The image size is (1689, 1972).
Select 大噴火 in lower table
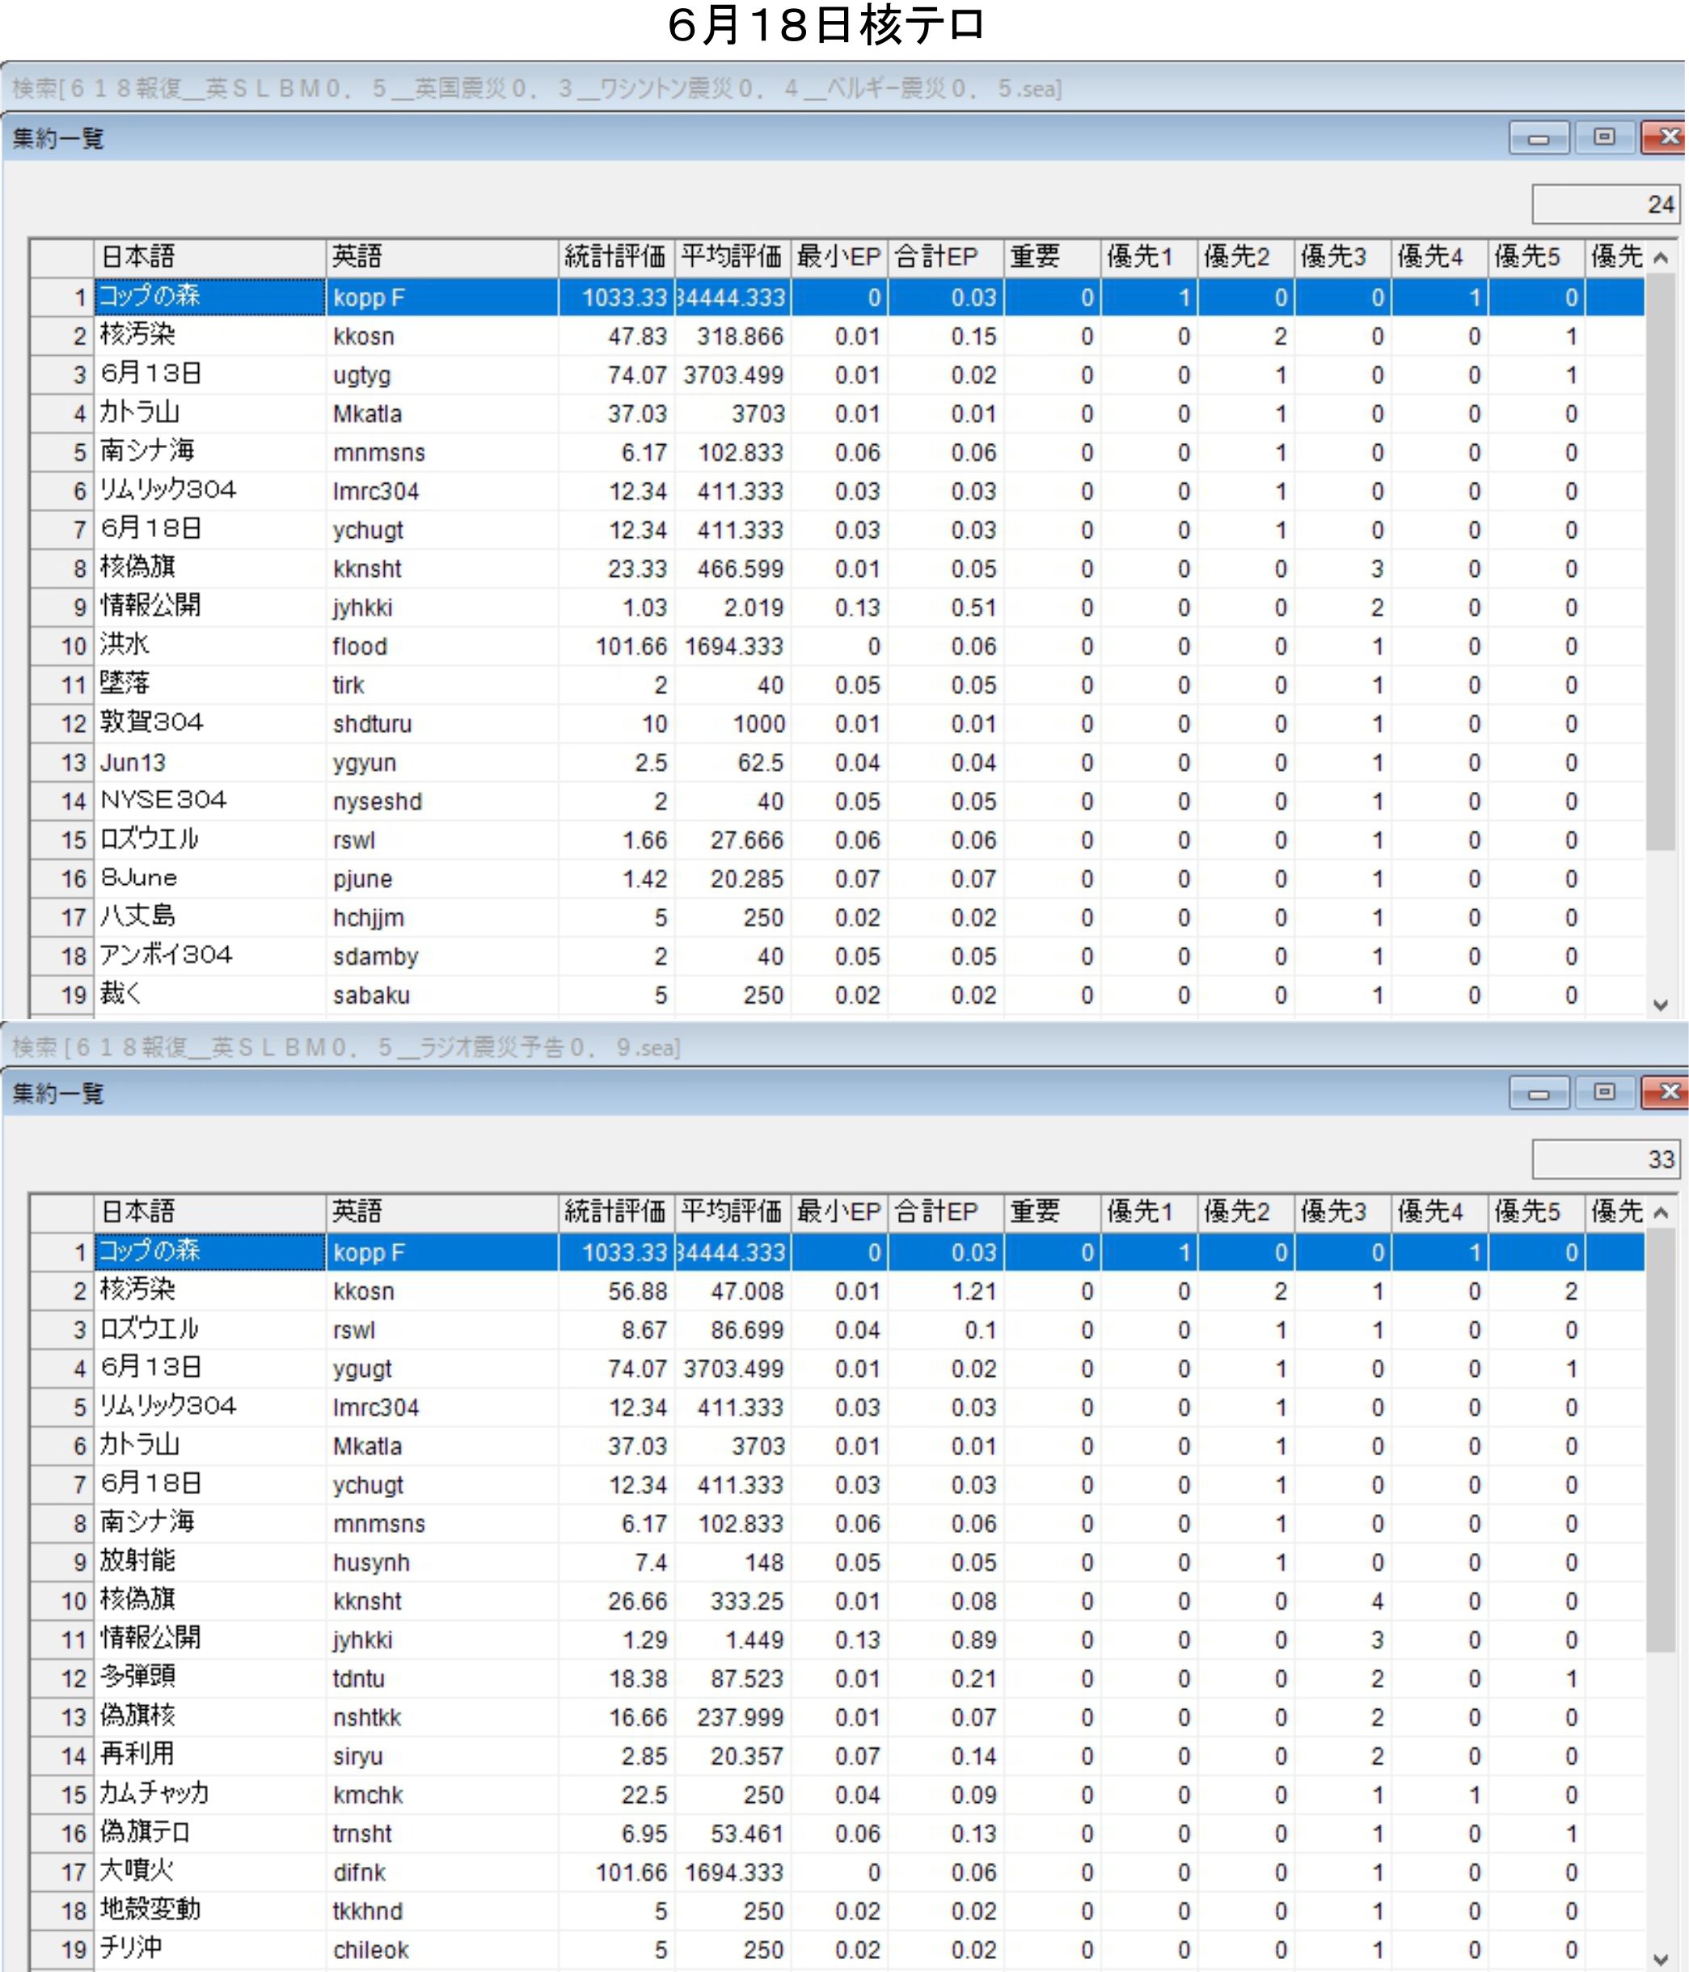(x=210, y=1873)
